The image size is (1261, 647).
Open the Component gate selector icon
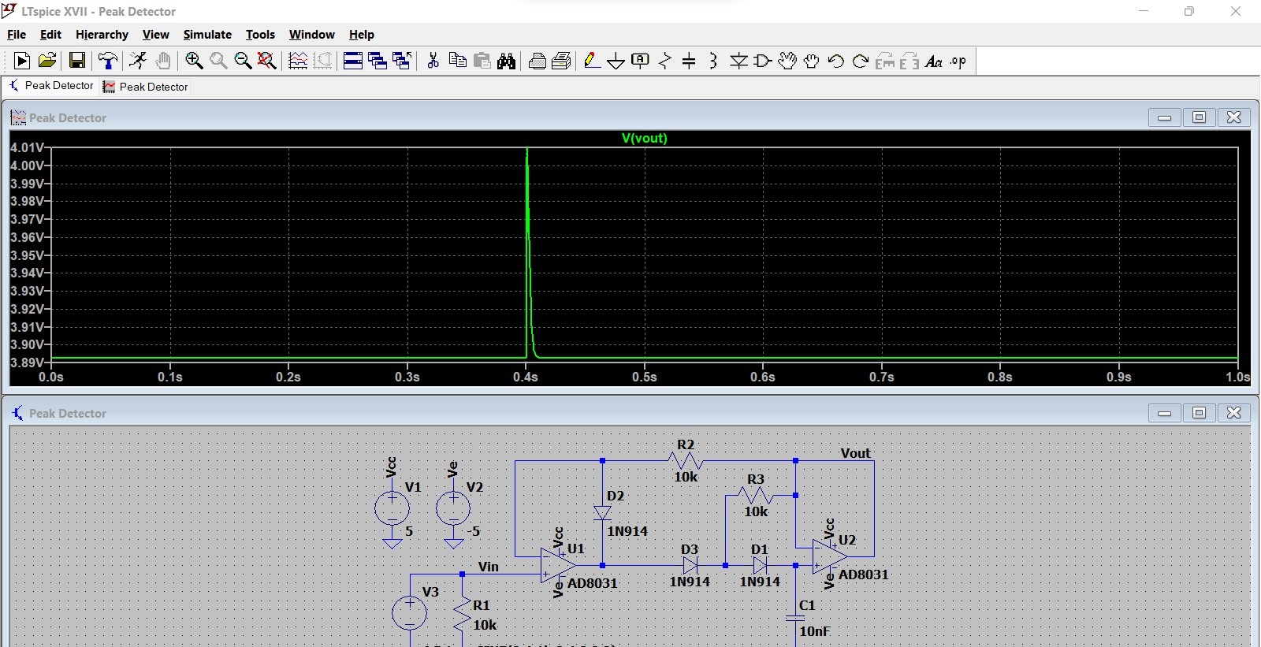coord(763,61)
